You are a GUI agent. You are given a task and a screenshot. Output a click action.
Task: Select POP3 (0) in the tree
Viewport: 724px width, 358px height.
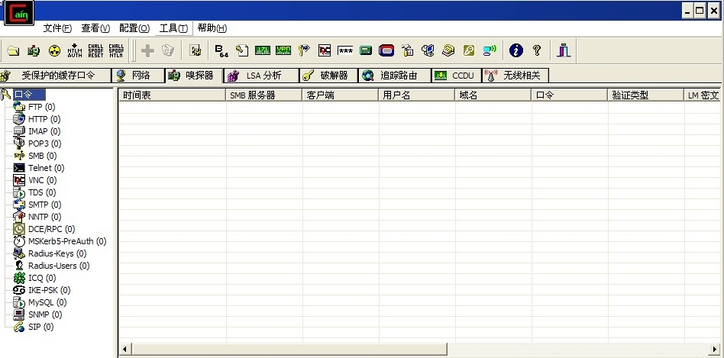tap(45, 144)
